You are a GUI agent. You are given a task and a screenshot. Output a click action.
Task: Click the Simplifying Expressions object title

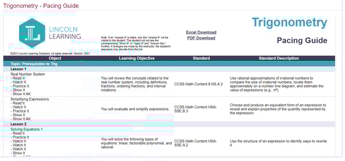tap(30, 99)
